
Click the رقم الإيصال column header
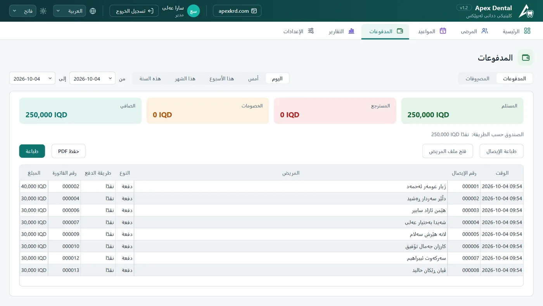click(x=464, y=173)
